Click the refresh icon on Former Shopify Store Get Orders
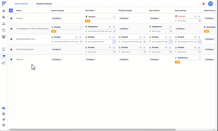218x131 pixels. tap(110, 47)
